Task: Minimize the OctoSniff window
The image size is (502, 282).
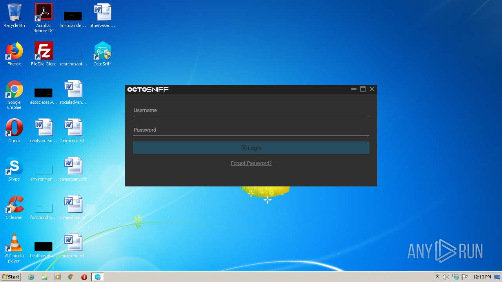Action: point(354,89)
